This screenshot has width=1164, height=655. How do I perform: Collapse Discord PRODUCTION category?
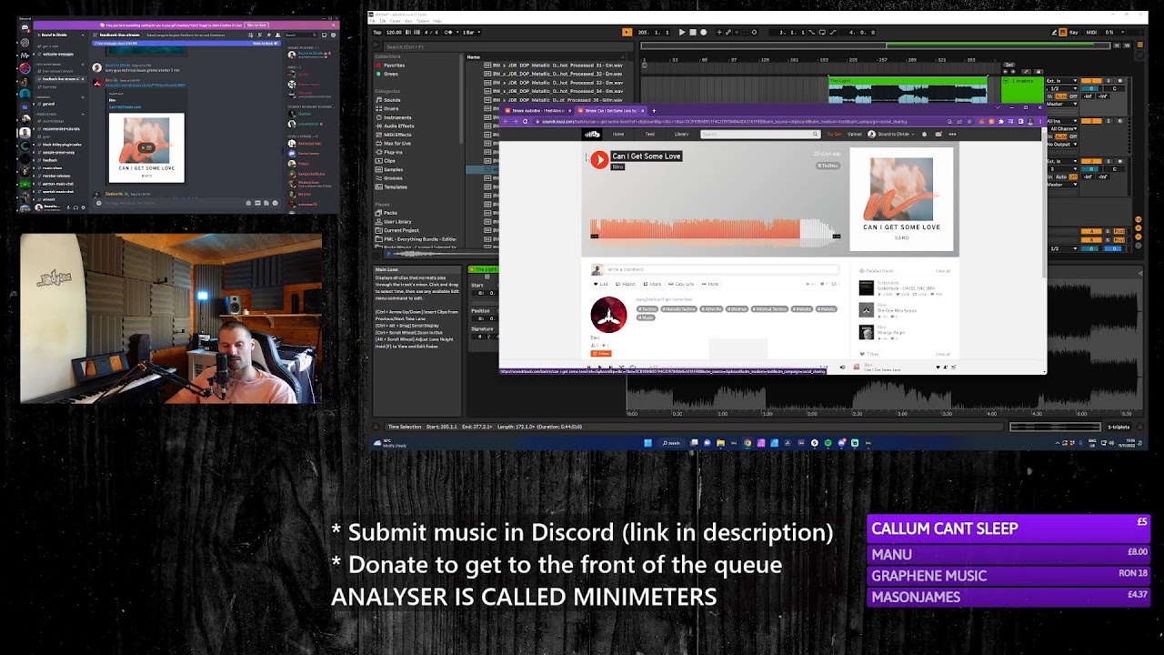[x=46, y=115]
